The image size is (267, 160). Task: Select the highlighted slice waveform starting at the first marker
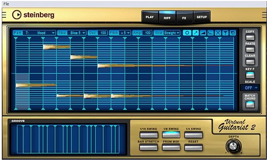(36, 85)
